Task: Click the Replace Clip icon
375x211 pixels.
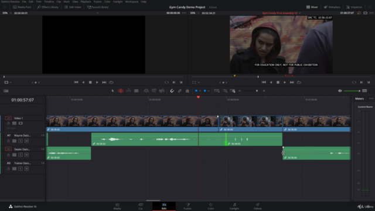Action: coord(162,91)
